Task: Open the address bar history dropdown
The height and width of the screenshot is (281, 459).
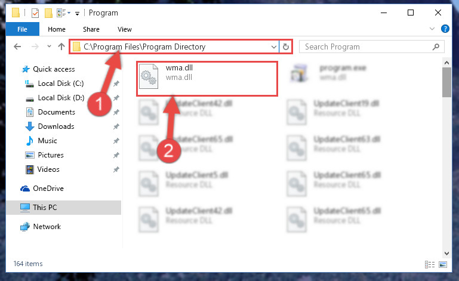Action: [274, 47]
